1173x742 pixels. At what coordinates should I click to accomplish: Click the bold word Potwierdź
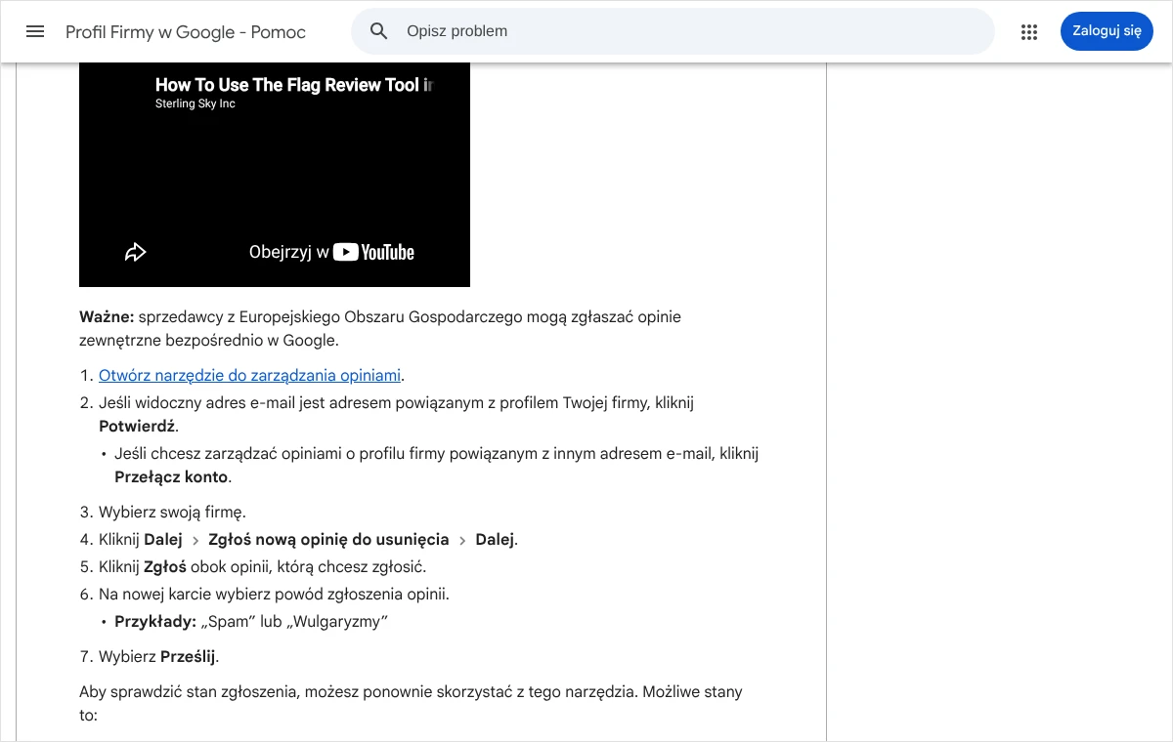(137, 427)
